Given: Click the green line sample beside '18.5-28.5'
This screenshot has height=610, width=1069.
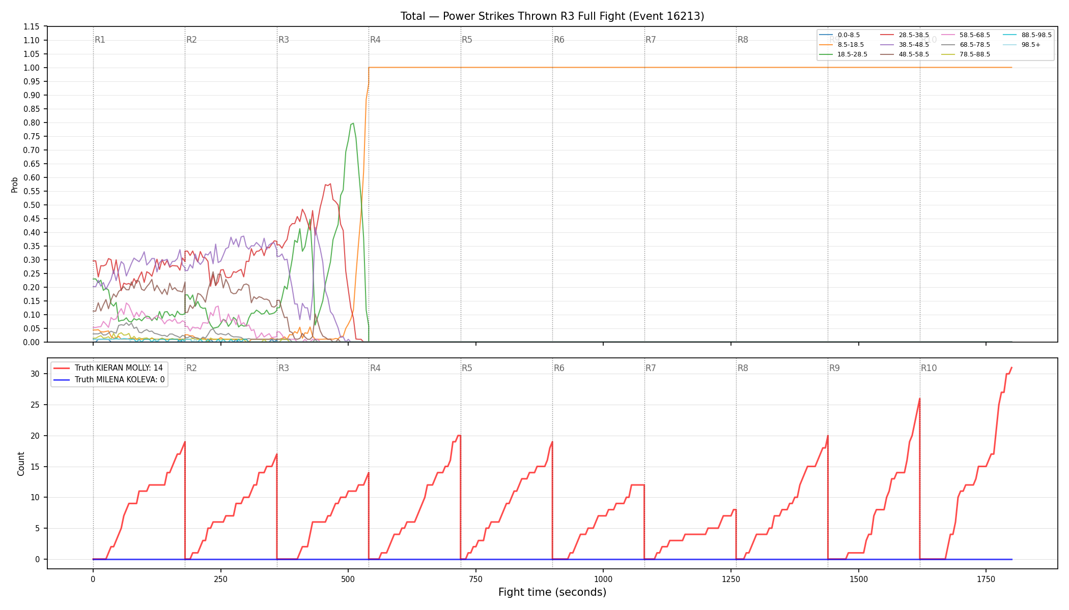Looking at the screenshot, I should point(826,54).
